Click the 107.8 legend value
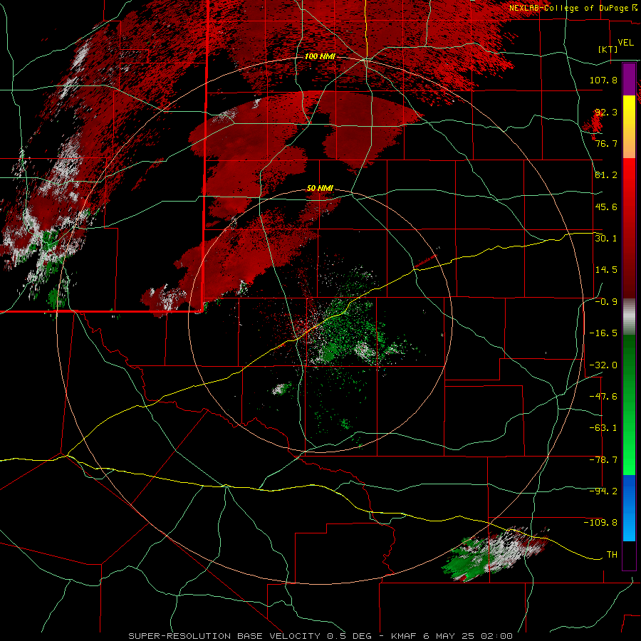Image resolution: width=641 pixels, height=641 pixels. click(603, 80)
